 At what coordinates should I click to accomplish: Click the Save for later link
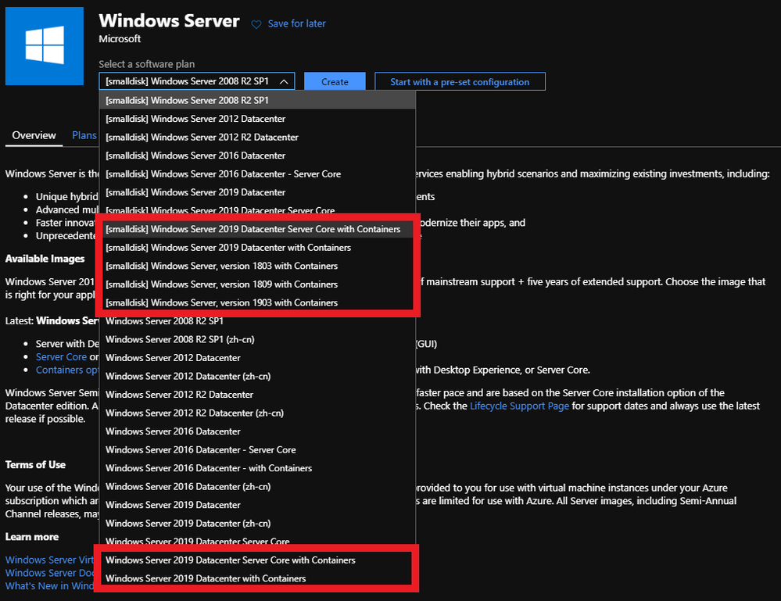coord(296,23)
